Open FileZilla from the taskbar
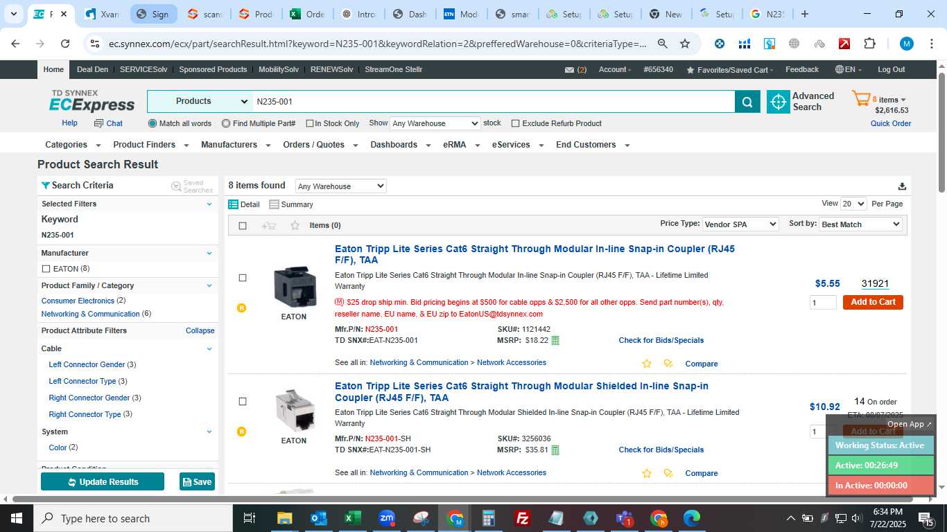Viewport: 947px width, 532px height. point(523,518)
